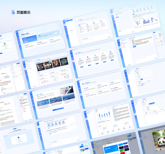This screenshot has width=165, height=154.
Task: Select 年度工作汇报 blue template preview
Action: click(111, 149)
